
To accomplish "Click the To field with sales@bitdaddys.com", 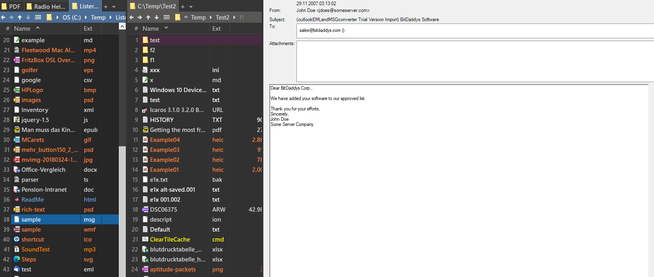I will (x=475, y=31).
